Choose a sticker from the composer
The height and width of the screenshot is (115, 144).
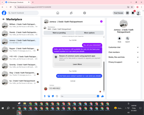(53, 96)
